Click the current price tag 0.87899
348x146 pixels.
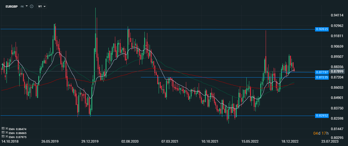point(337,71)
